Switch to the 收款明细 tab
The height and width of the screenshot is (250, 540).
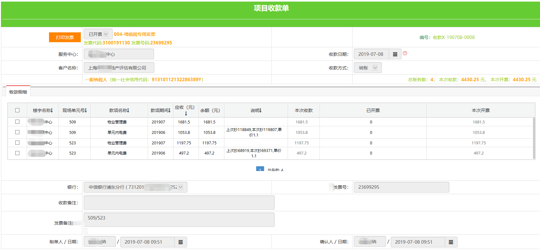(x=18, y=92)
